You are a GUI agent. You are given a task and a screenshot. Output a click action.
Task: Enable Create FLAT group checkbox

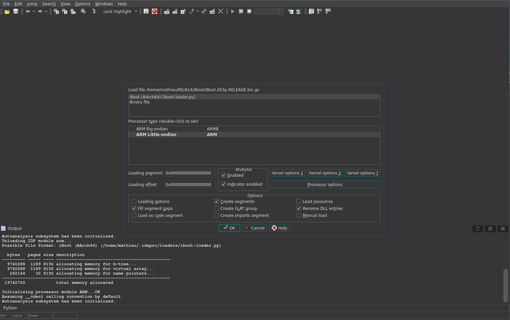(x=217, y=208)
